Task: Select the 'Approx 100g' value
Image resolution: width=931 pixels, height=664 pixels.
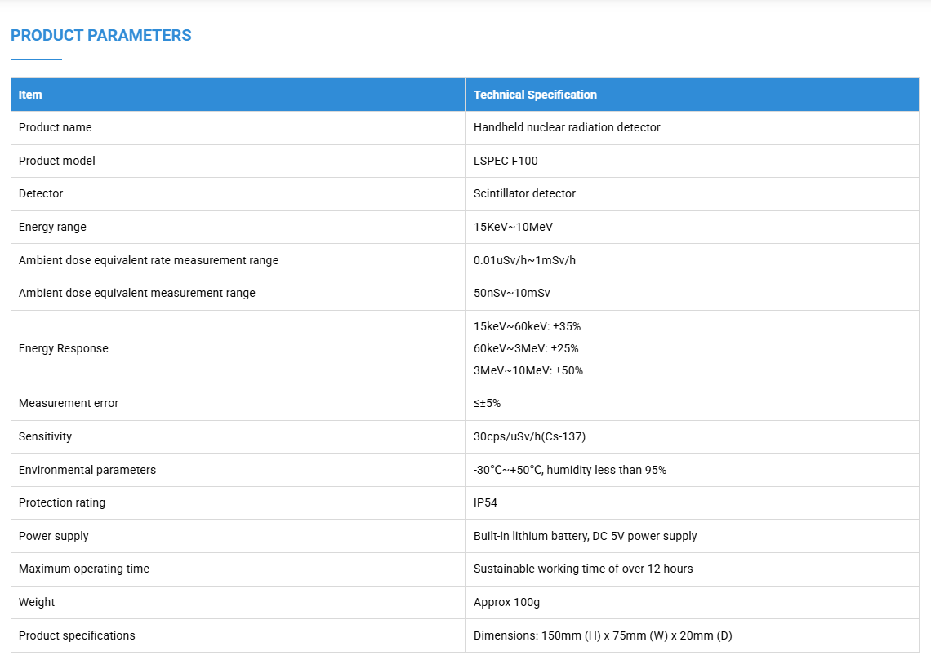Action: click(506, 602)
